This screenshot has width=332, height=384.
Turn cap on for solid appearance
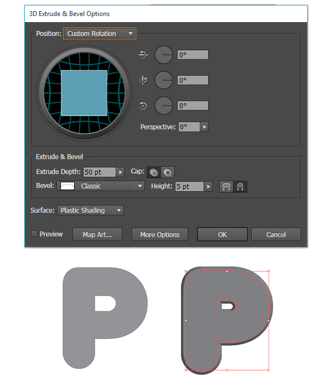point(154,172)
